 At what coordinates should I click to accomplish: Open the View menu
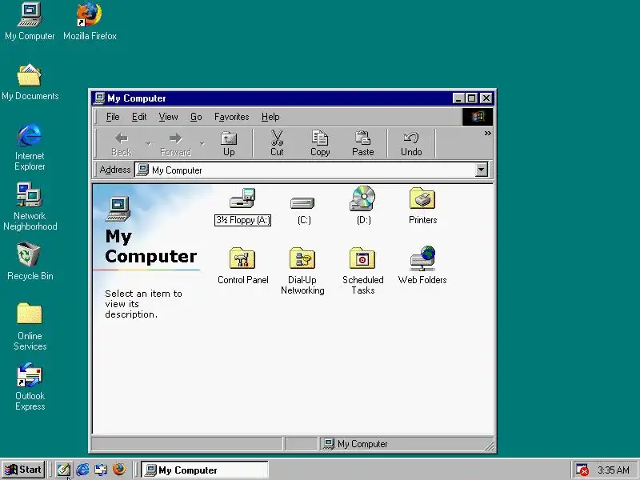point(168,117)
